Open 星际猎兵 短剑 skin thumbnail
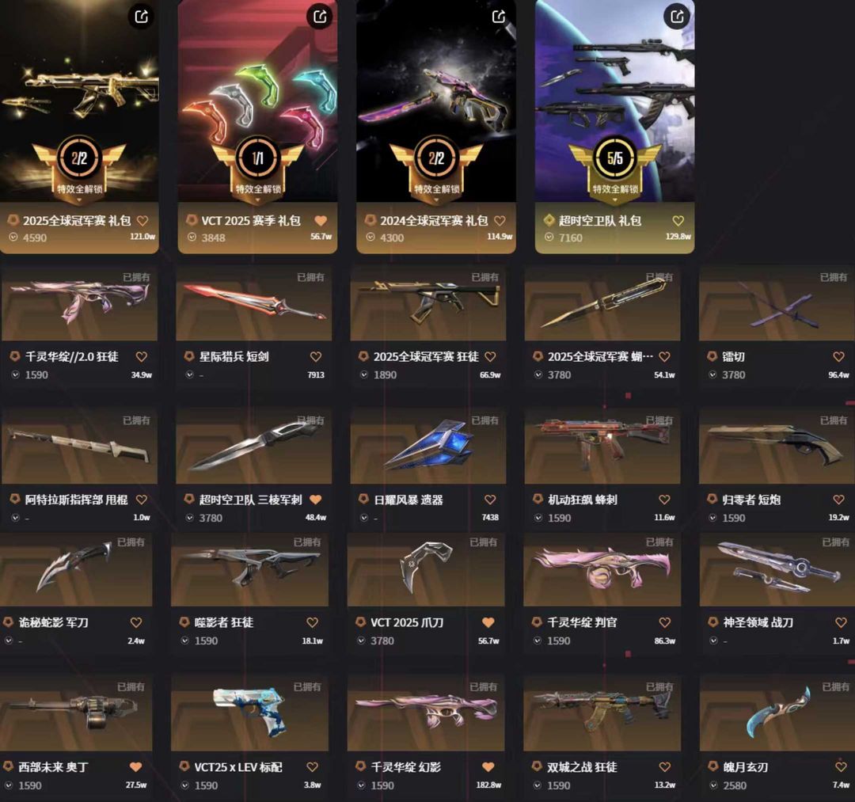855x802 pixels. tap(253, 304)
